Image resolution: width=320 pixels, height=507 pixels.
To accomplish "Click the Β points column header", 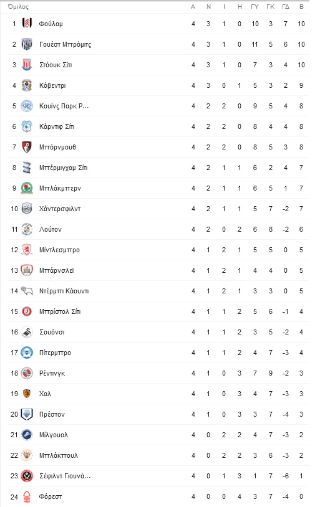I will (x=301, y=6).
